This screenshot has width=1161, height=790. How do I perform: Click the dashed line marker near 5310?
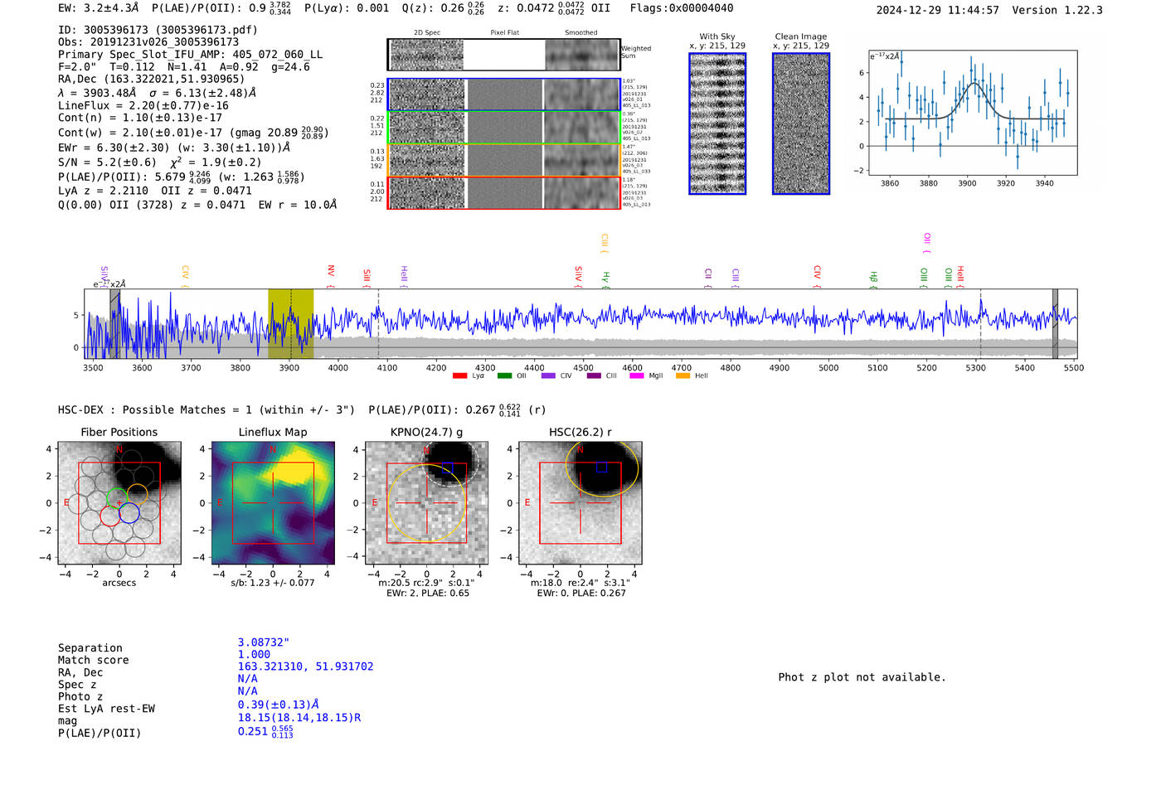(980, 324)
